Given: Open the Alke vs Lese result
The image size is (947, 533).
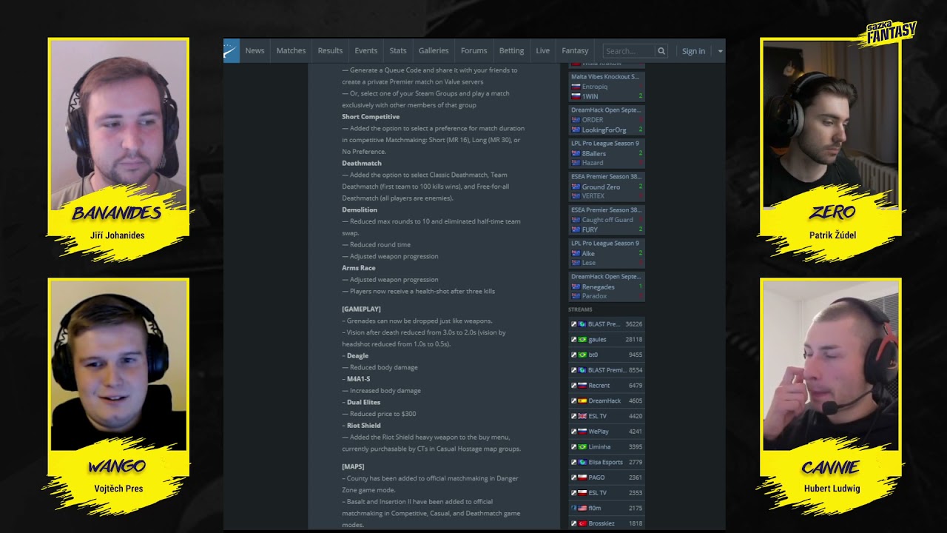Looking at the screenshot, I should (x=607, y=253).
